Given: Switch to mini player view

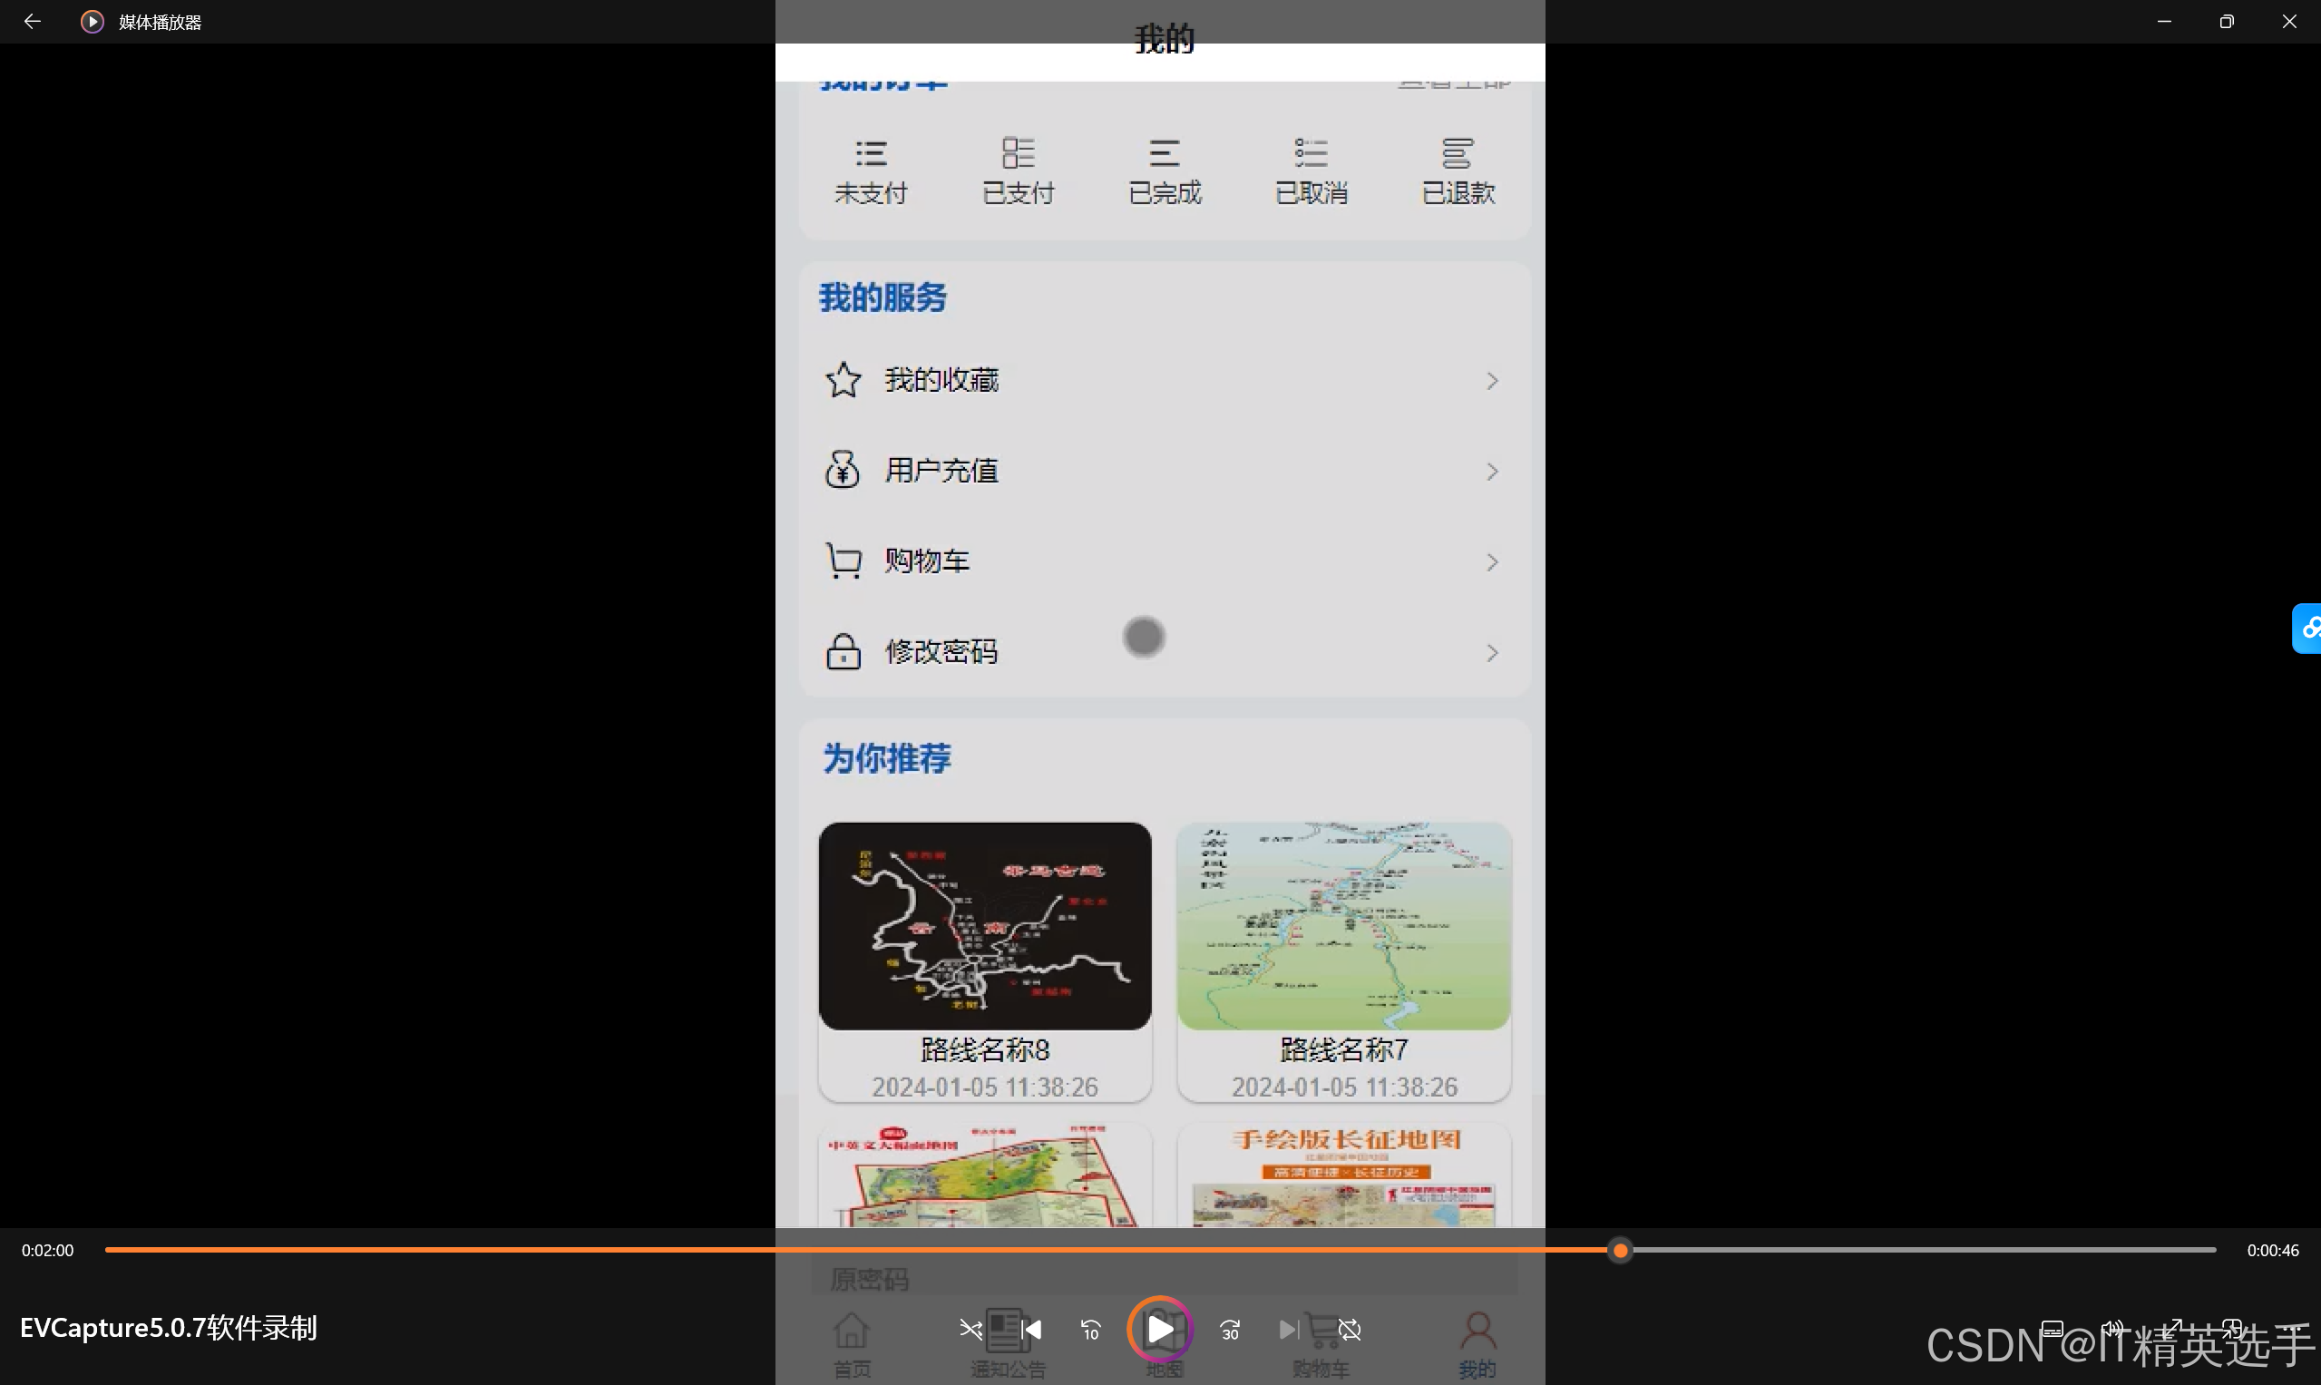Looking at the screenshot, I should click(x=2231, y=1329).
